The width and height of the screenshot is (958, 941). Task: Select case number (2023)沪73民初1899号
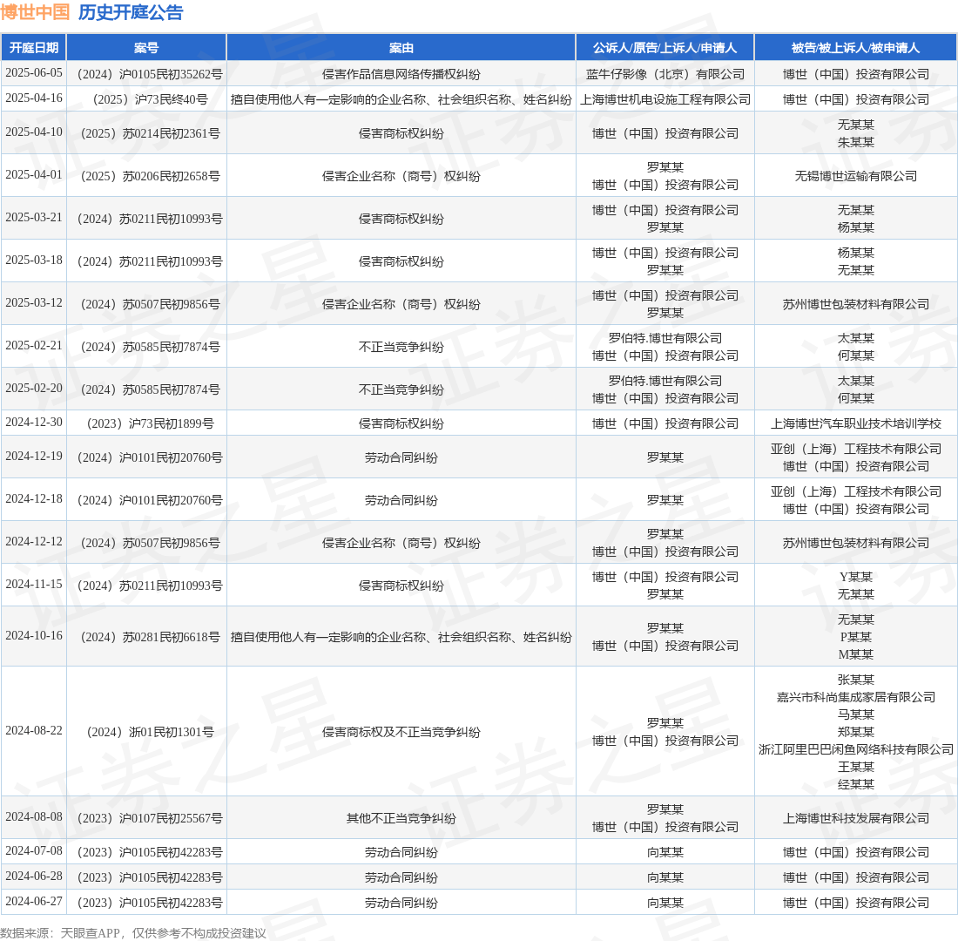point(146,423)
